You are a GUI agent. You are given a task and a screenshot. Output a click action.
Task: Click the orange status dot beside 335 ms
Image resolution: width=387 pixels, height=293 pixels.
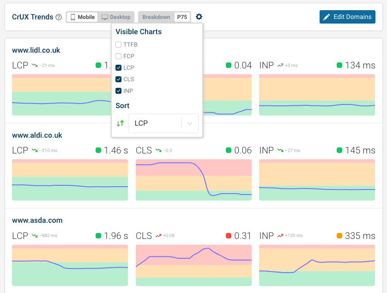(x=339, y=236)
